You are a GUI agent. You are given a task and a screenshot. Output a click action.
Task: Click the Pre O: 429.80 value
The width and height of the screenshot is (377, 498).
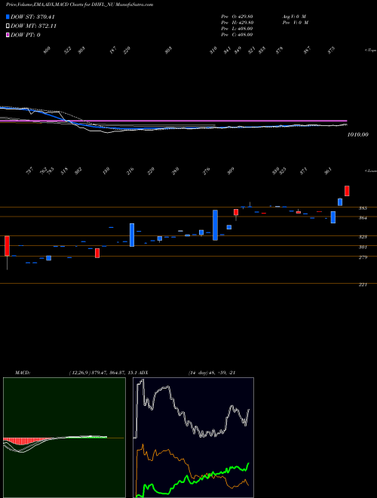tap(237, 16)
